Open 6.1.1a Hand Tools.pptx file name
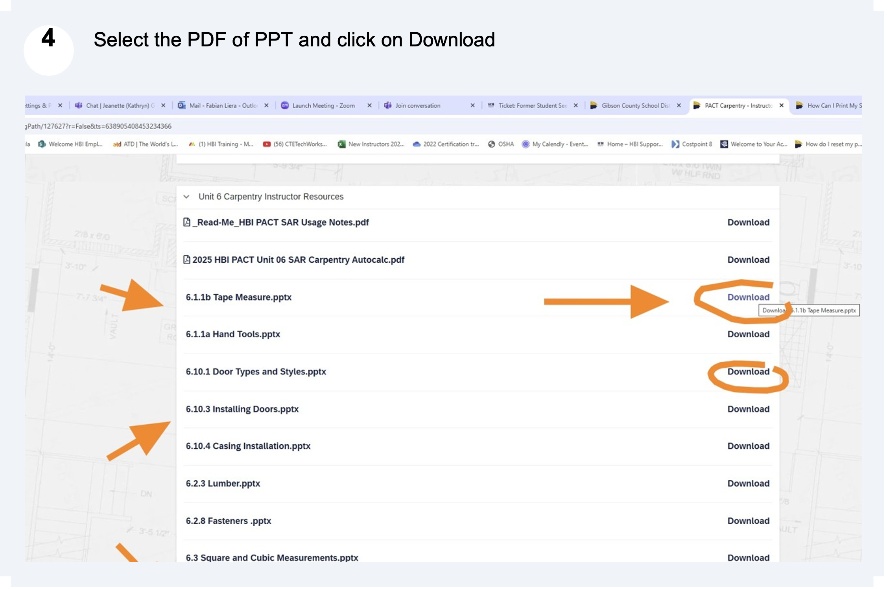Image resolution: width=887 pixels, height=589 pixels. (233, 334)
